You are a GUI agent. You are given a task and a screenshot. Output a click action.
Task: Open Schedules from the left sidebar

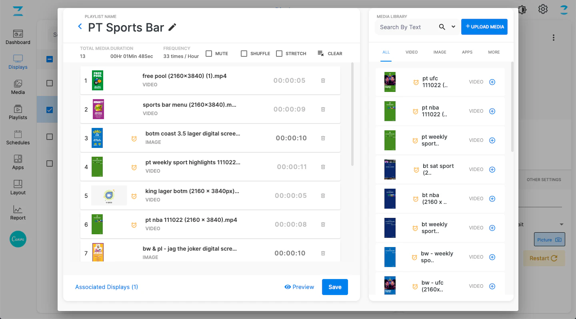[18, 138]
